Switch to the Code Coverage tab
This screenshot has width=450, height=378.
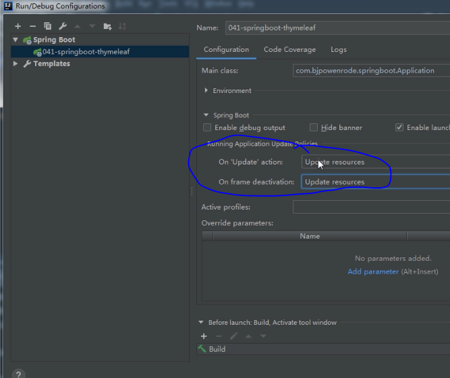[x=289, y=50]
